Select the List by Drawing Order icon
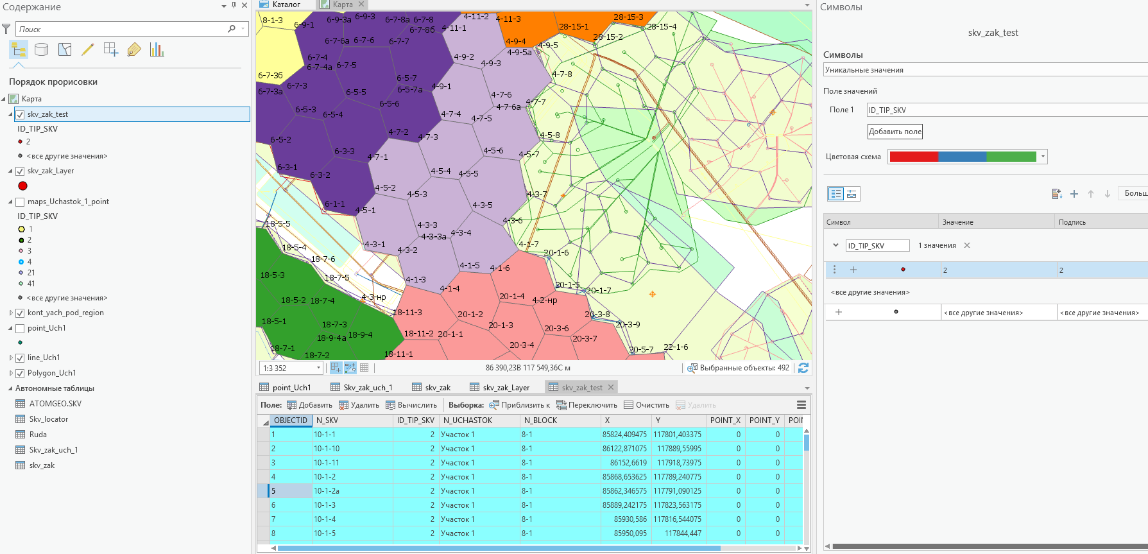1148x554 pixels. pos(19,49)
